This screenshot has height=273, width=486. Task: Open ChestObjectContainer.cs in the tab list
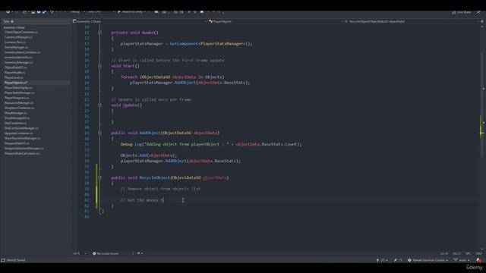(x=21, y=32)
